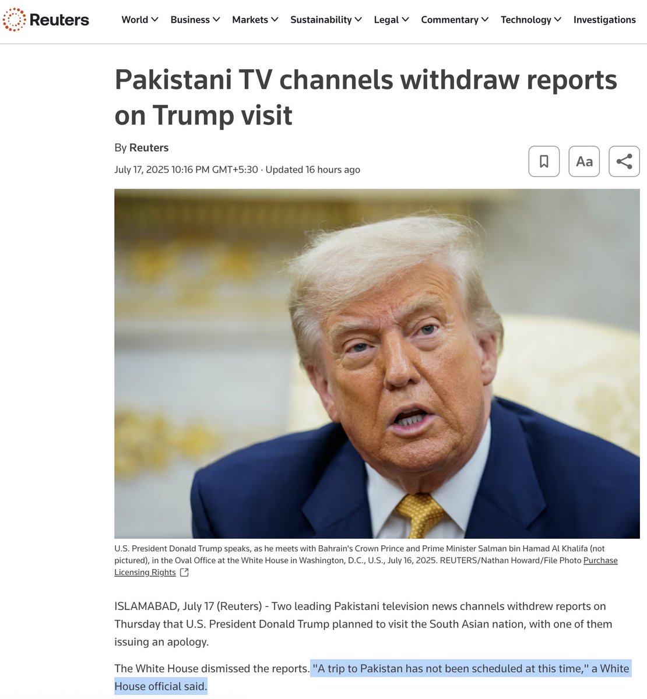Go to the Investigations section
The image size is (647, 699).
[604, 19]
